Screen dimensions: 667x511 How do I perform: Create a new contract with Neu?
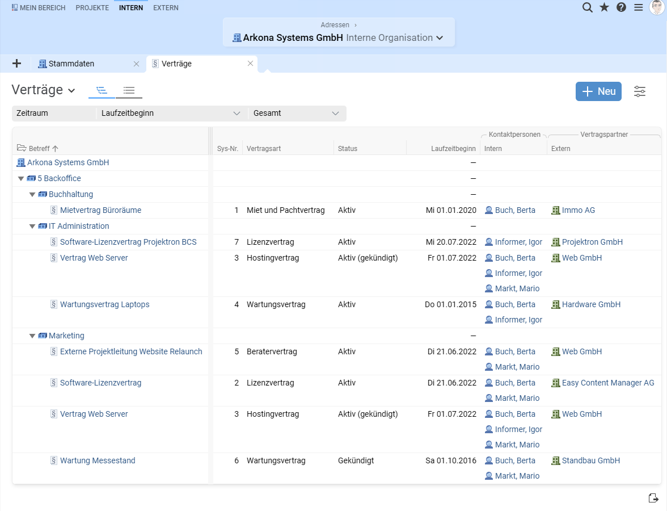click(598, 91)
